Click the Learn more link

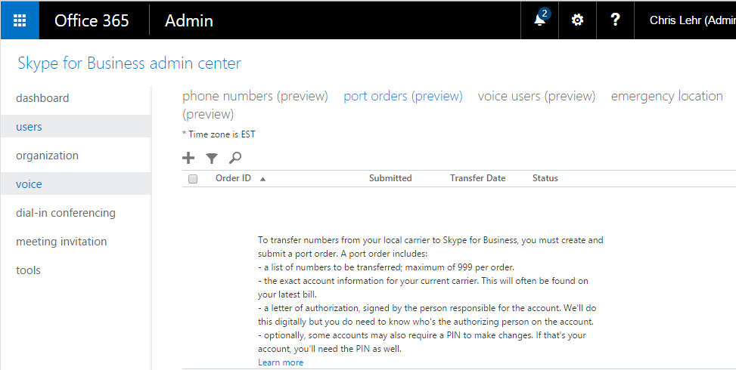(x=281, y=362)
